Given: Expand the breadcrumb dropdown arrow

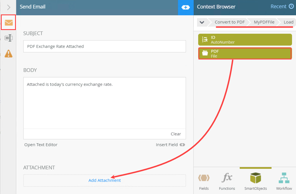Looking at the screenshot, I should (202, 22).
